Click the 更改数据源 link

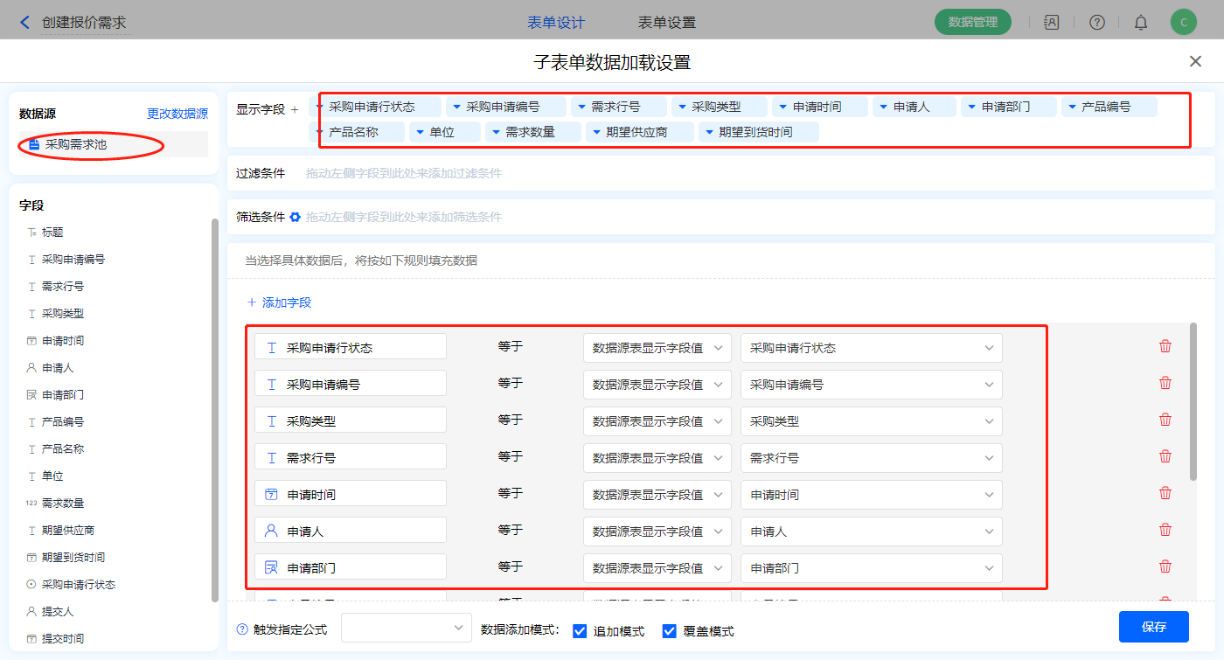click(177, 114)
